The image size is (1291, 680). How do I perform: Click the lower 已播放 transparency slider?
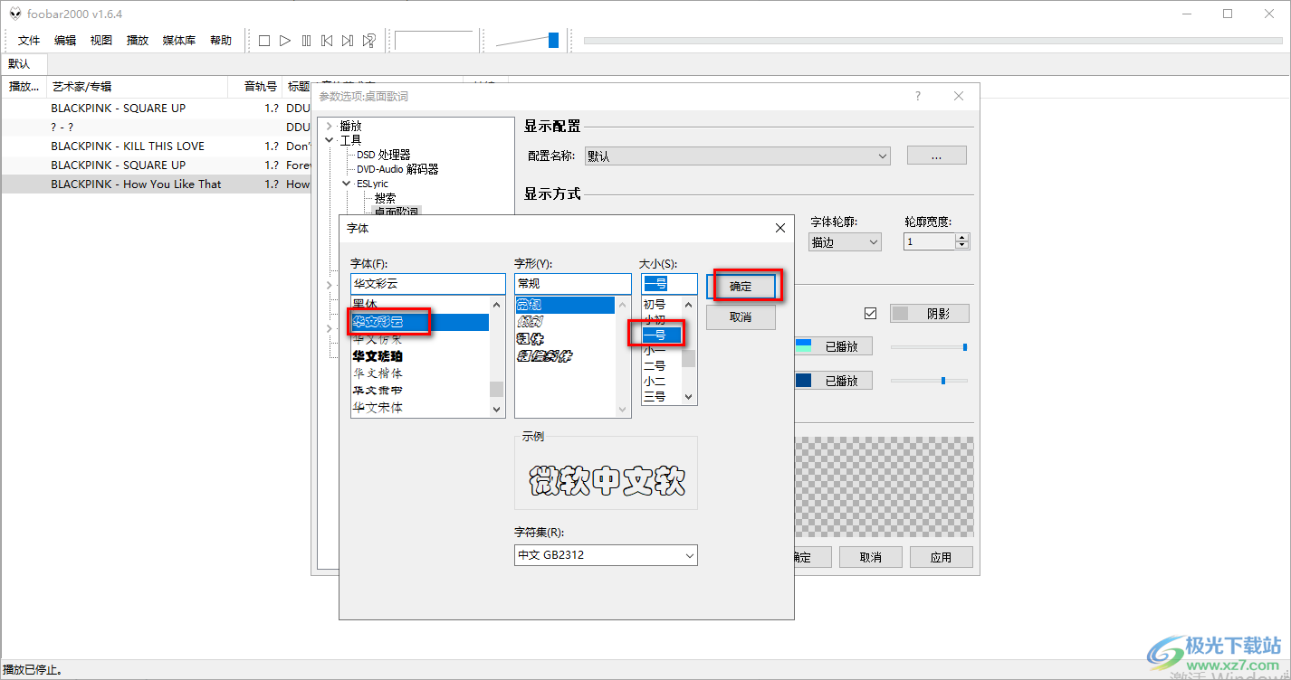[x=930, y=381]
